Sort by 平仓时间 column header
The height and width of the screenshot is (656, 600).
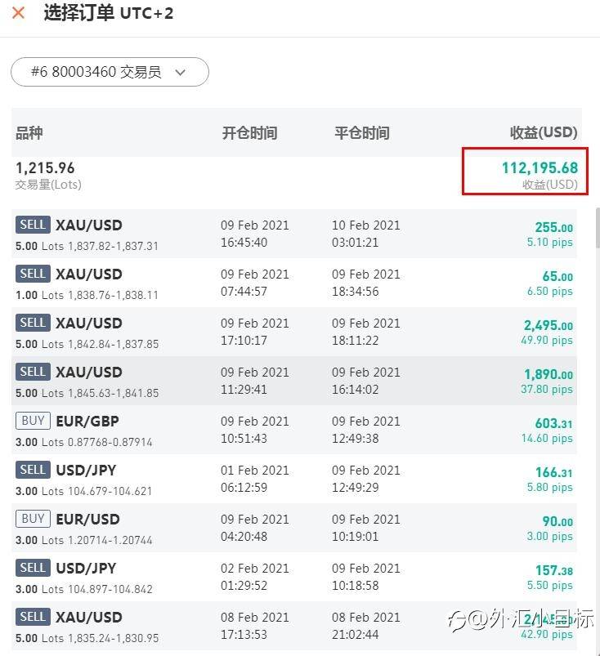click(362, 132)
